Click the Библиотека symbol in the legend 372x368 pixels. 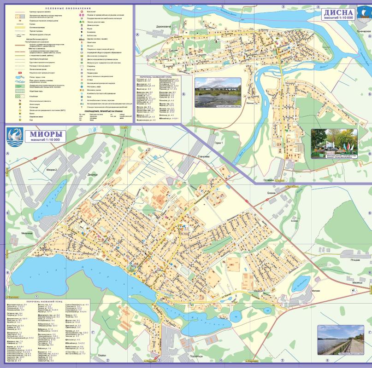pos(82,34)
